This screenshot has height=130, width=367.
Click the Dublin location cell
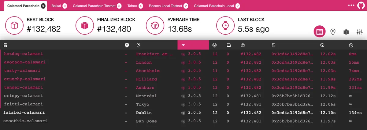144,113
